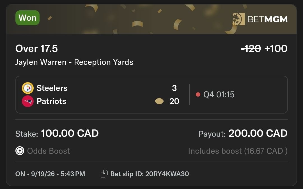Click the Steelers team name
This screenshot has width=303, height=189.
52,88
